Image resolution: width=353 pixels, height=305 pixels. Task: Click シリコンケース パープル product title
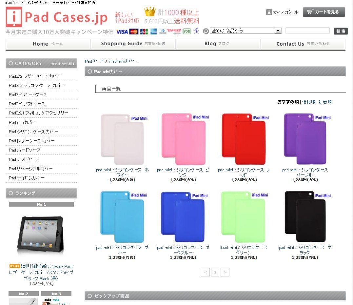304,172
